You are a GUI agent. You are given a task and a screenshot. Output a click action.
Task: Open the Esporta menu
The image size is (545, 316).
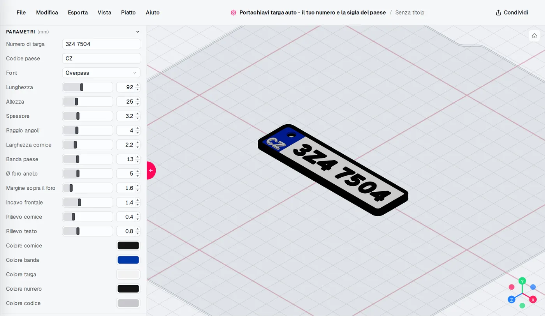(x=78, y=12)
